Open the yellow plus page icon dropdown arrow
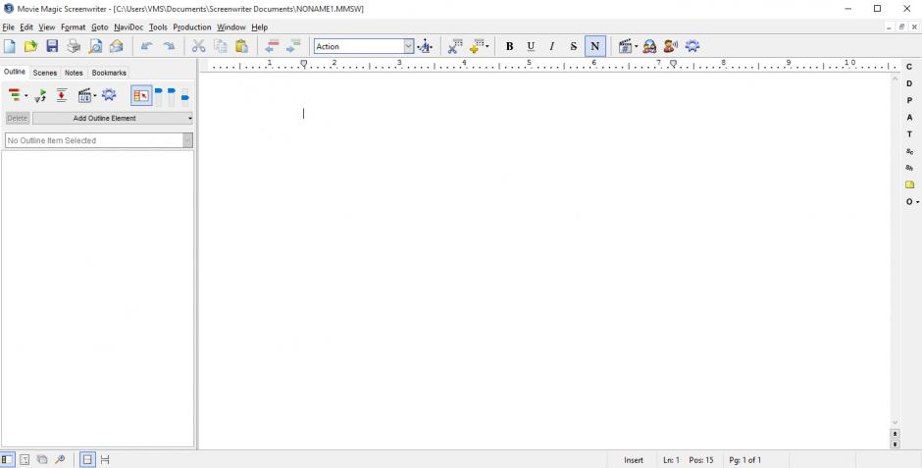 click(487, 46)
